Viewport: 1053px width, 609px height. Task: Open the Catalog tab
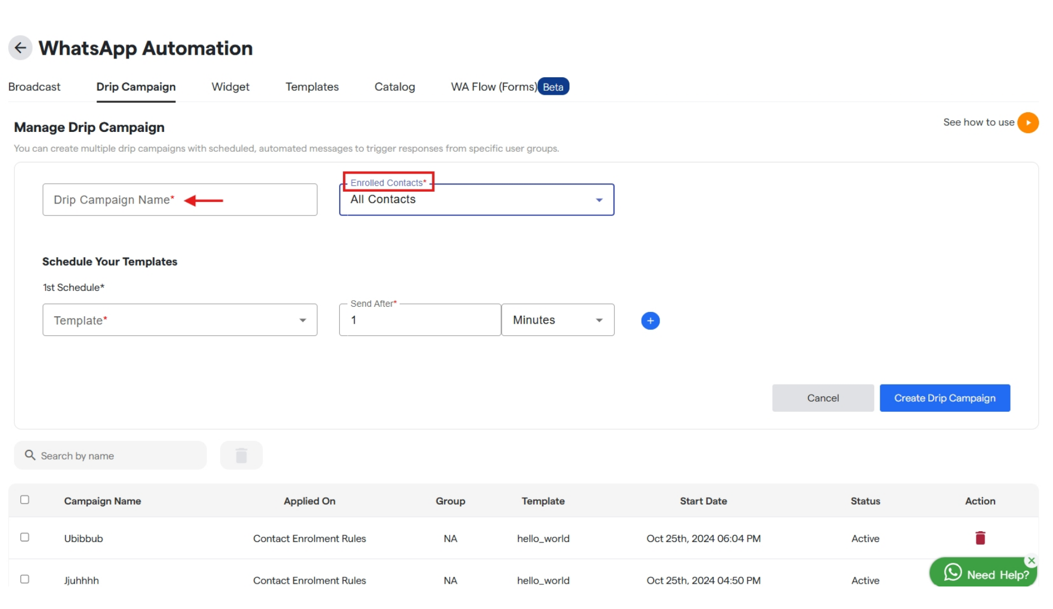394,87
